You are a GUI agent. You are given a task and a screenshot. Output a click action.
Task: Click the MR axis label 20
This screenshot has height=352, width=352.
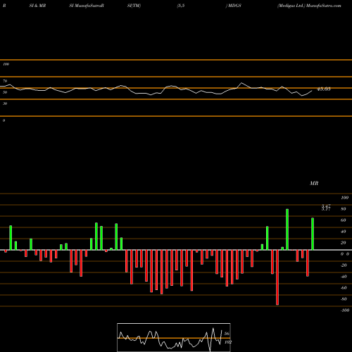344,243
